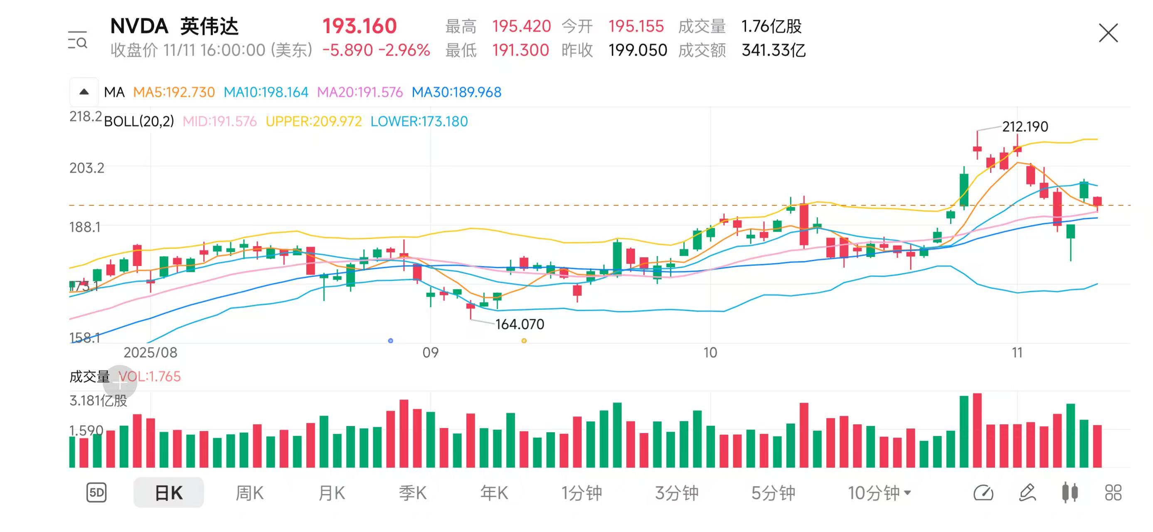Open the speed gauge indicator icon
The width and height of the screenshot is (1153, 532).
(x=983, y=493)
